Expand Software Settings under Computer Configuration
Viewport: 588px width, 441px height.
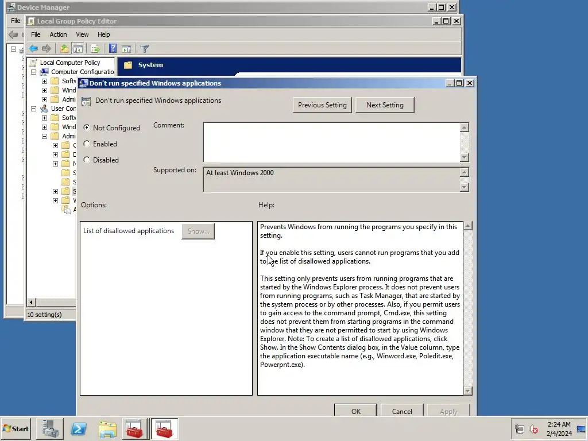click(x=45, y=81)
